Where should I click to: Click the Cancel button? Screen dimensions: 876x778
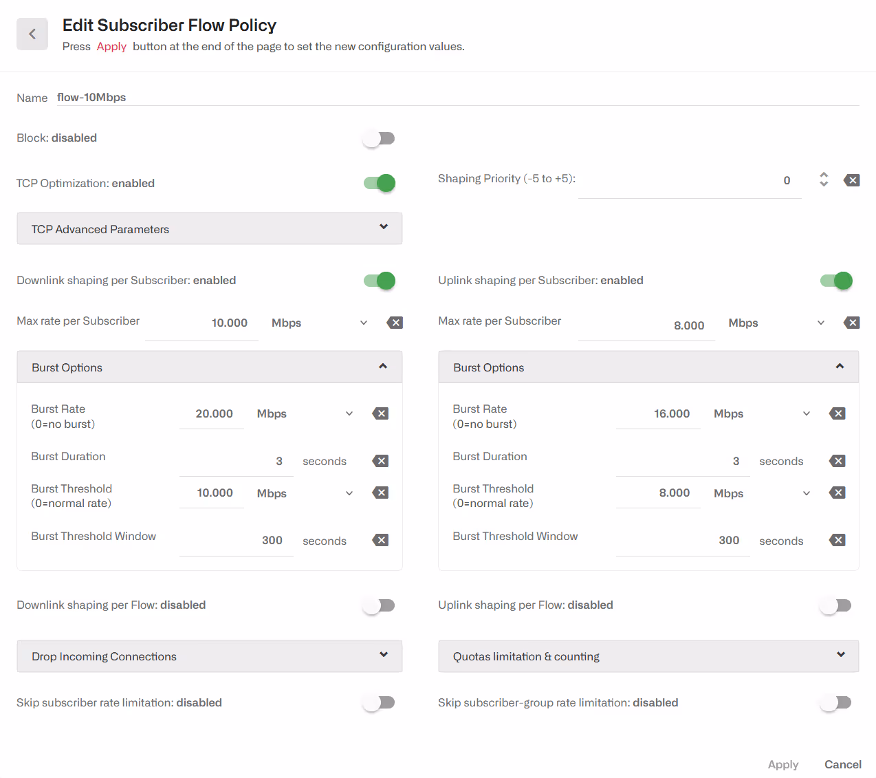(842, 764)
